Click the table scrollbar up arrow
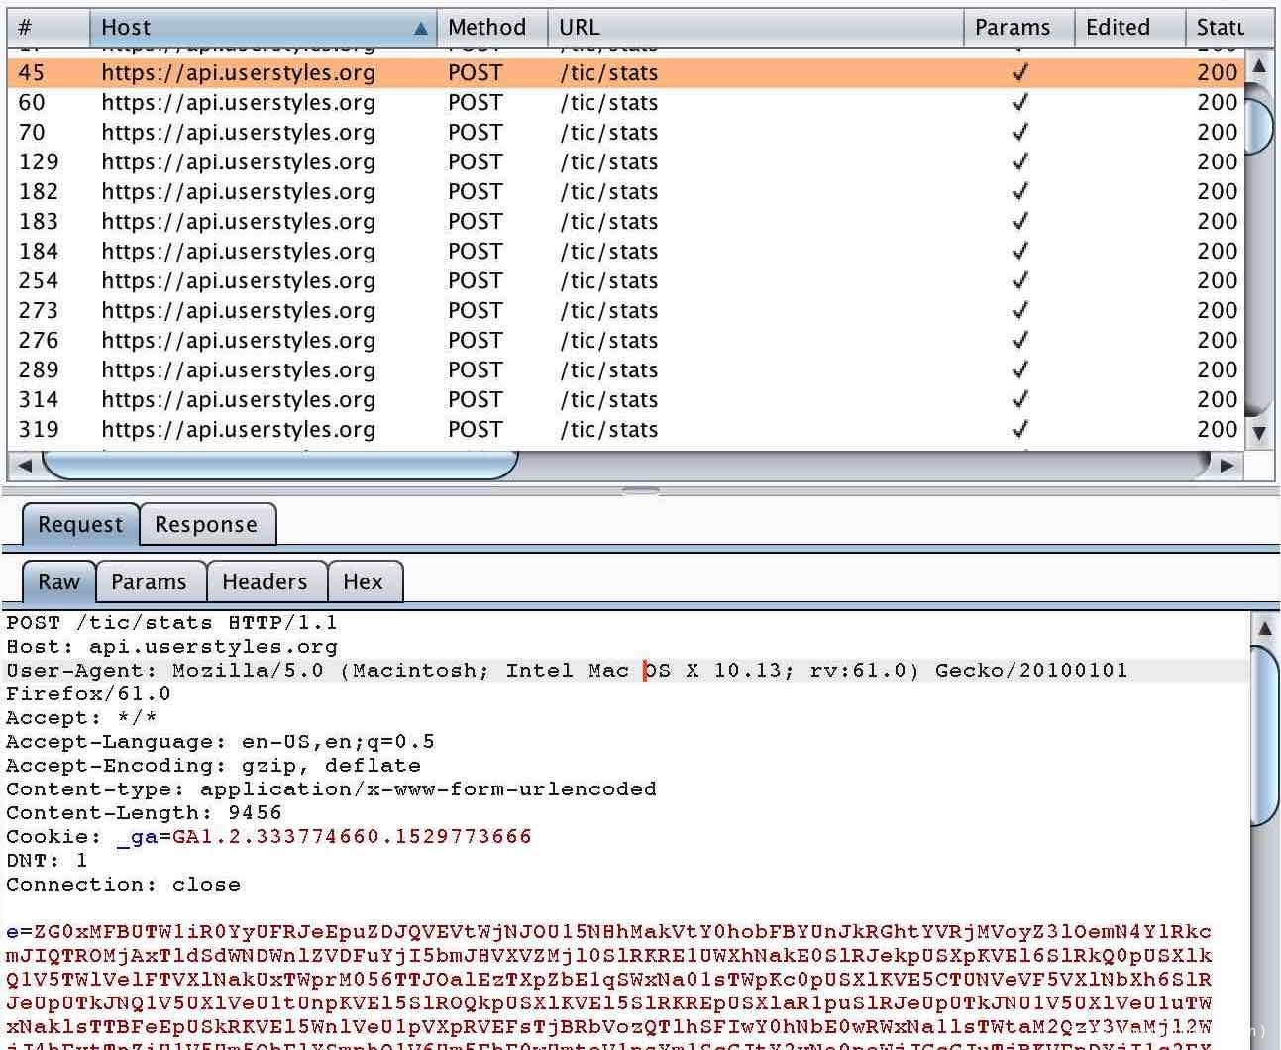The image size is (1281, 1050). [x=1259, y=66]
